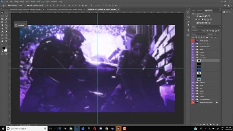
Task: Create a new group via folder icon
Action: [211, 124]
